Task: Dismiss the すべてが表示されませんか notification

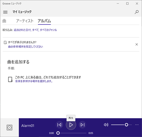Action: pyautogui.click(x=137, y=44)
